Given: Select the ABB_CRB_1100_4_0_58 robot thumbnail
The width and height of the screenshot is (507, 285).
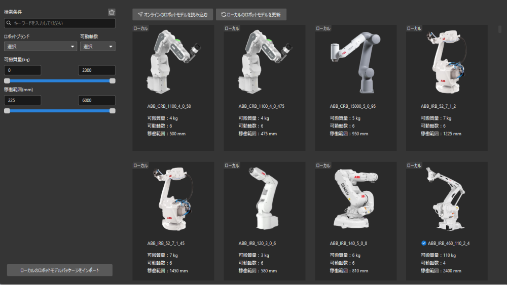Looking at the screenshot, I should tap(173, 61).
